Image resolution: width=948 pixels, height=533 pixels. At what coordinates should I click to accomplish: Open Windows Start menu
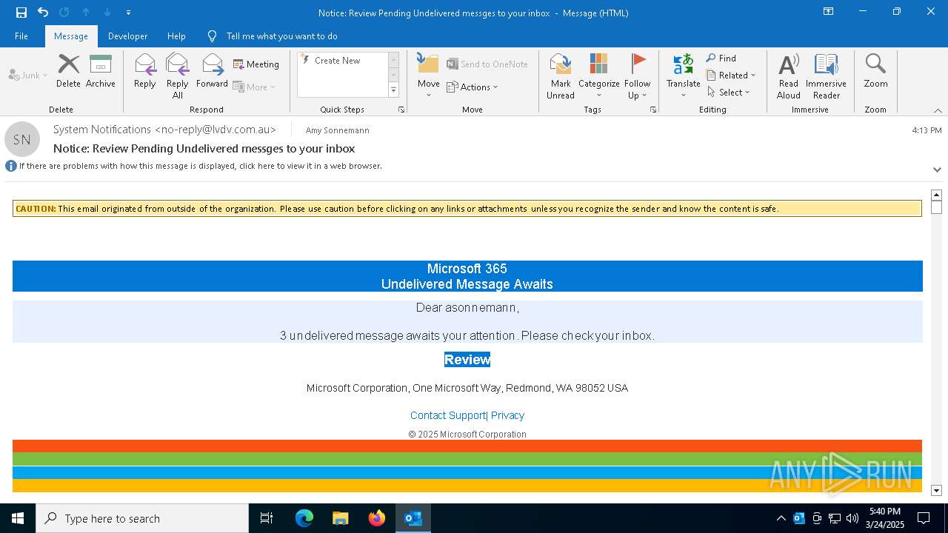[x=18, y=518]
